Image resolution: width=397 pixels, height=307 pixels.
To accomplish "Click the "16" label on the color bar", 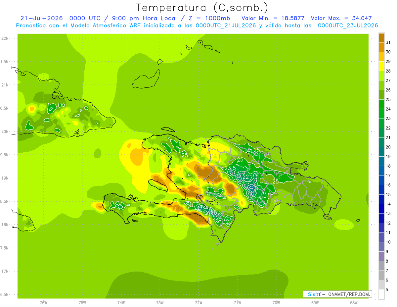I will (x=388, y=185).
